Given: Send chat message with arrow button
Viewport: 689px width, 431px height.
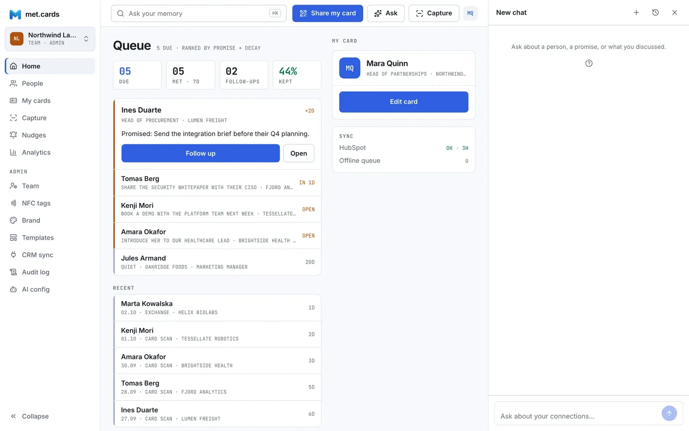Looking at the screenshot, I should coord(669,413).
